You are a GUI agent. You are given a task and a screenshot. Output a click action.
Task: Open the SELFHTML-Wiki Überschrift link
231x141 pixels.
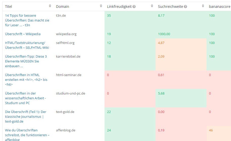click(x=27, y=45)
